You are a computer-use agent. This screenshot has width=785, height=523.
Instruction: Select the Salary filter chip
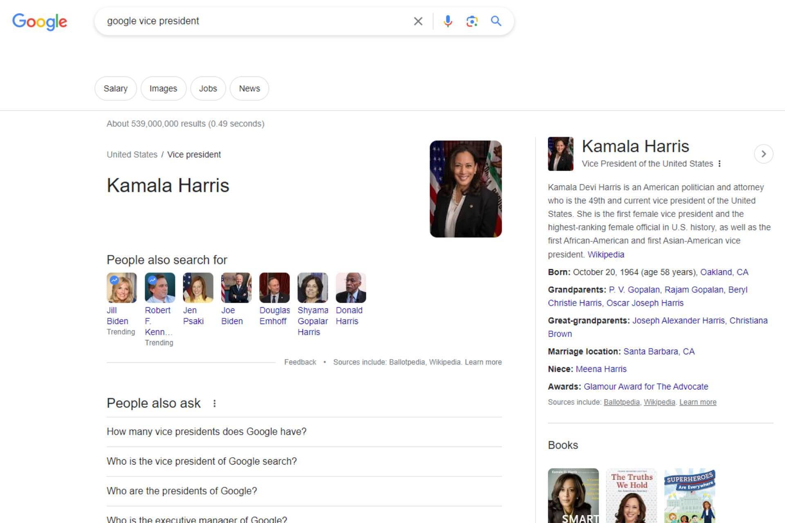(x=115, y=88)
